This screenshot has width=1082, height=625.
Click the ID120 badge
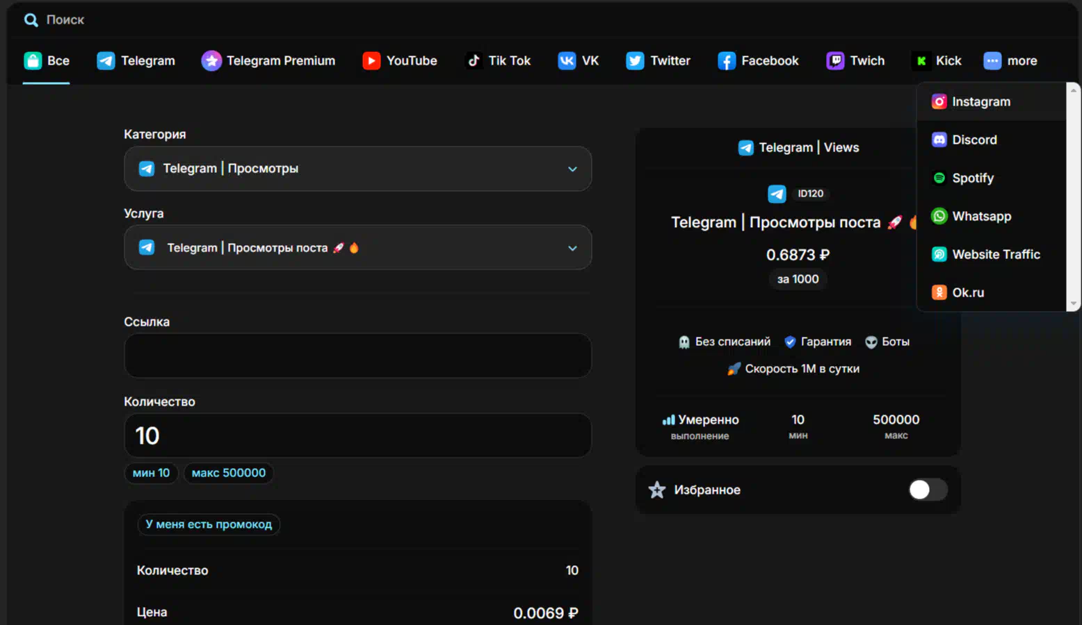coord(810,194)
